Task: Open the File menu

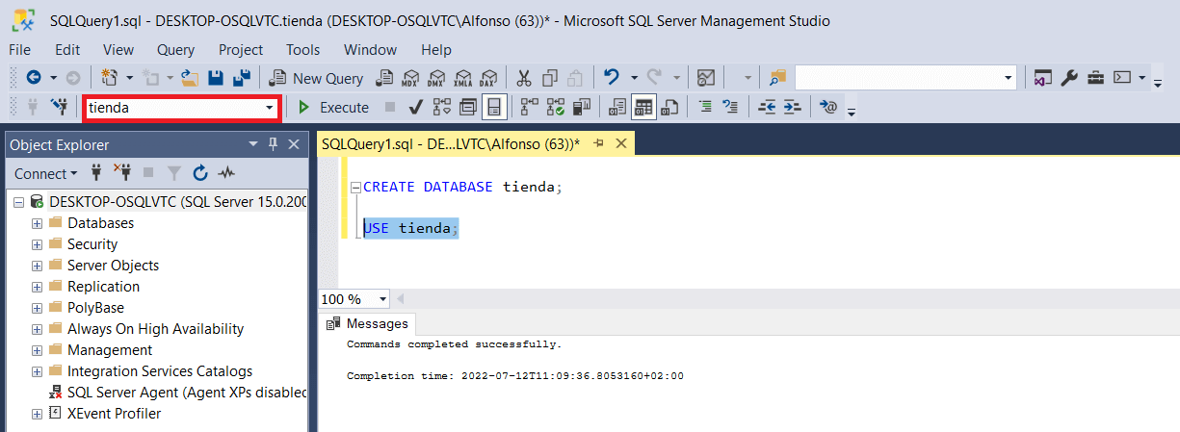Action: click(19, 49)
